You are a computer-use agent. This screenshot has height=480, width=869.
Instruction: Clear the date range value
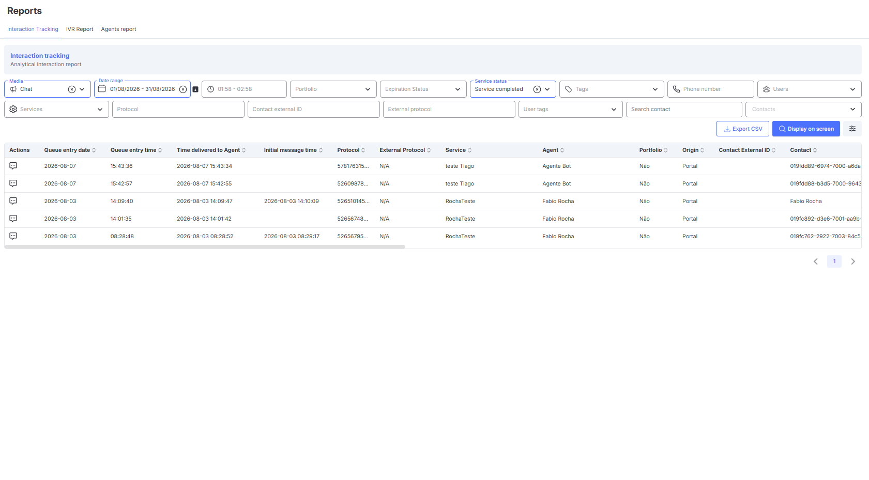click(x=183, y=89)
